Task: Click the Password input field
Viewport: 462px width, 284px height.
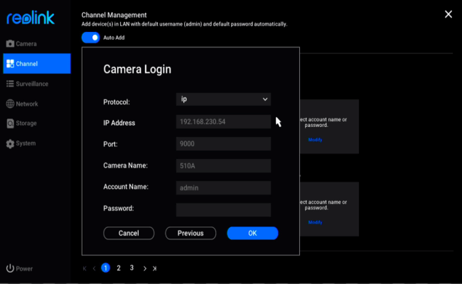Action: pyautogui.click(x=223, y=209)
